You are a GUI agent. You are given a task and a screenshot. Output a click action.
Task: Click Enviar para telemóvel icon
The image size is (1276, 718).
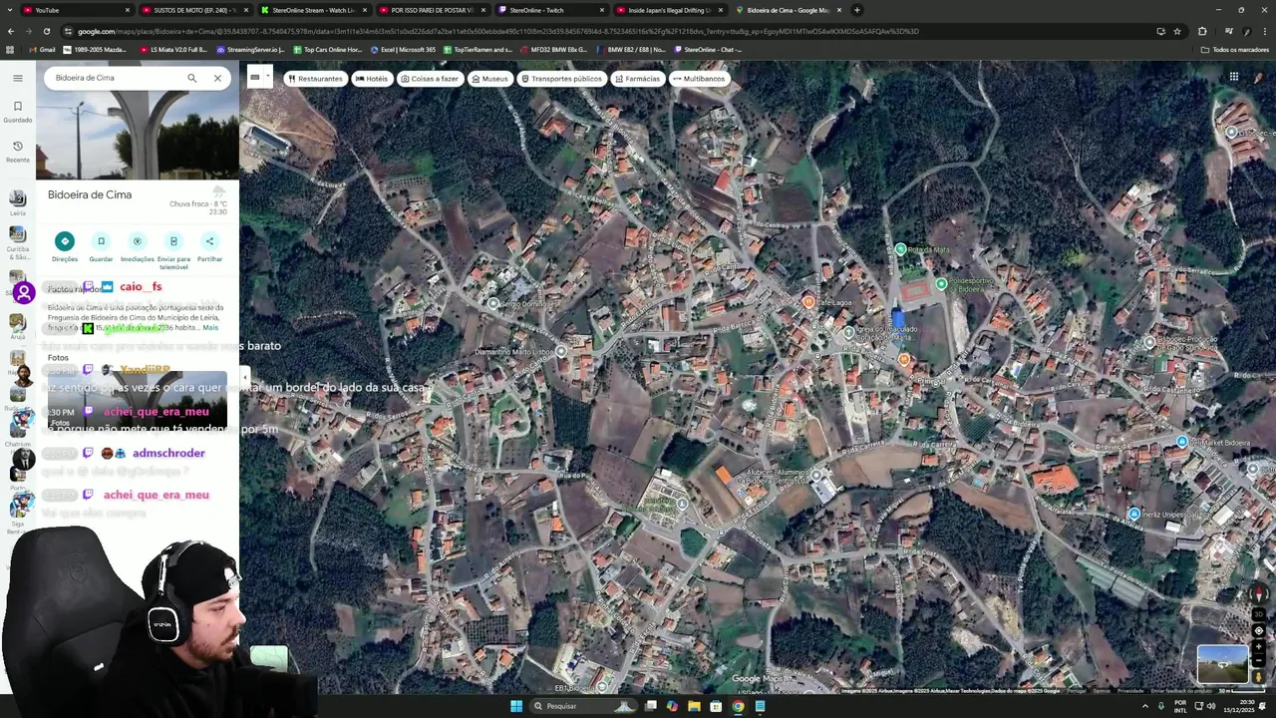(173, 241)
